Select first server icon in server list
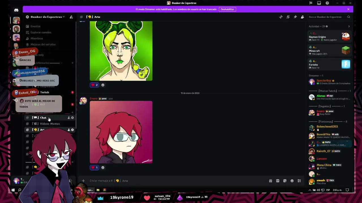The width and height of the screenshot is (362, 203). [x=16, y=21]
